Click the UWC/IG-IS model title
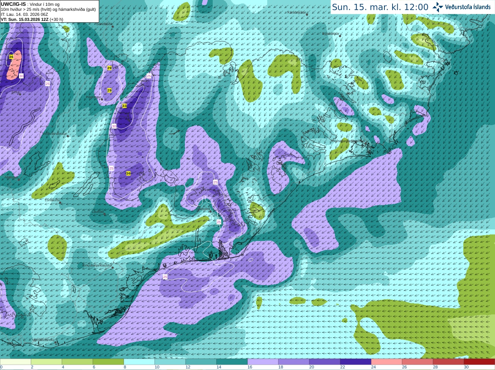Screen dimensions: 495x370 coord(13,4)
